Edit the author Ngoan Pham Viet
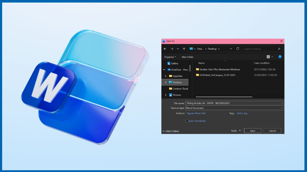Image resolution: width=307 pixels, height=172 pixels. pos(196,113)
